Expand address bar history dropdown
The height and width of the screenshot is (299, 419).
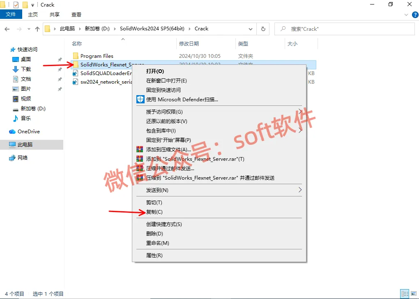click(251, 29)
